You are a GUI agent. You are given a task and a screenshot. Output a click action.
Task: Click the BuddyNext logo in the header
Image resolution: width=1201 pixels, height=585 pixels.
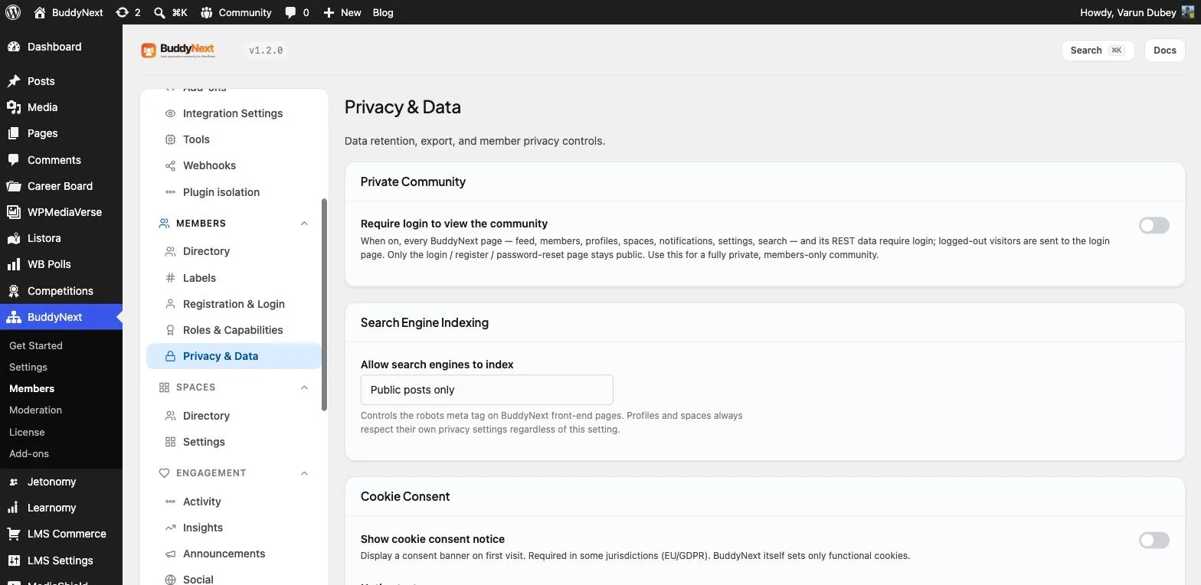[x=178, y=51]
